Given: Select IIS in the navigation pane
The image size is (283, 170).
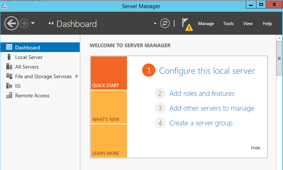Looking at the screenshot, I should click(x=40, y=86).
